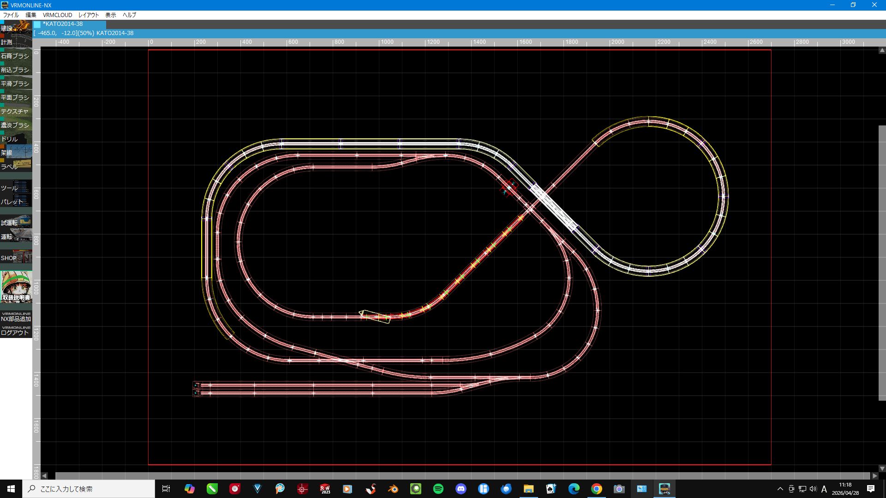This screenshot has width=886, height=498.
Task: Select the 建設 (construction) mode
Action: [x=16, y=27]
